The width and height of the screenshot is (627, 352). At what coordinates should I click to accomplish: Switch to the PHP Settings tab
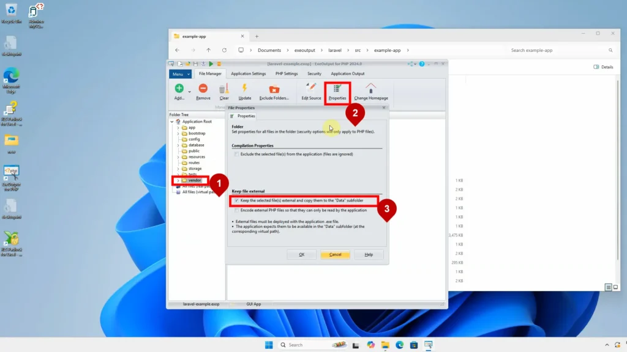tap(287, 74)
